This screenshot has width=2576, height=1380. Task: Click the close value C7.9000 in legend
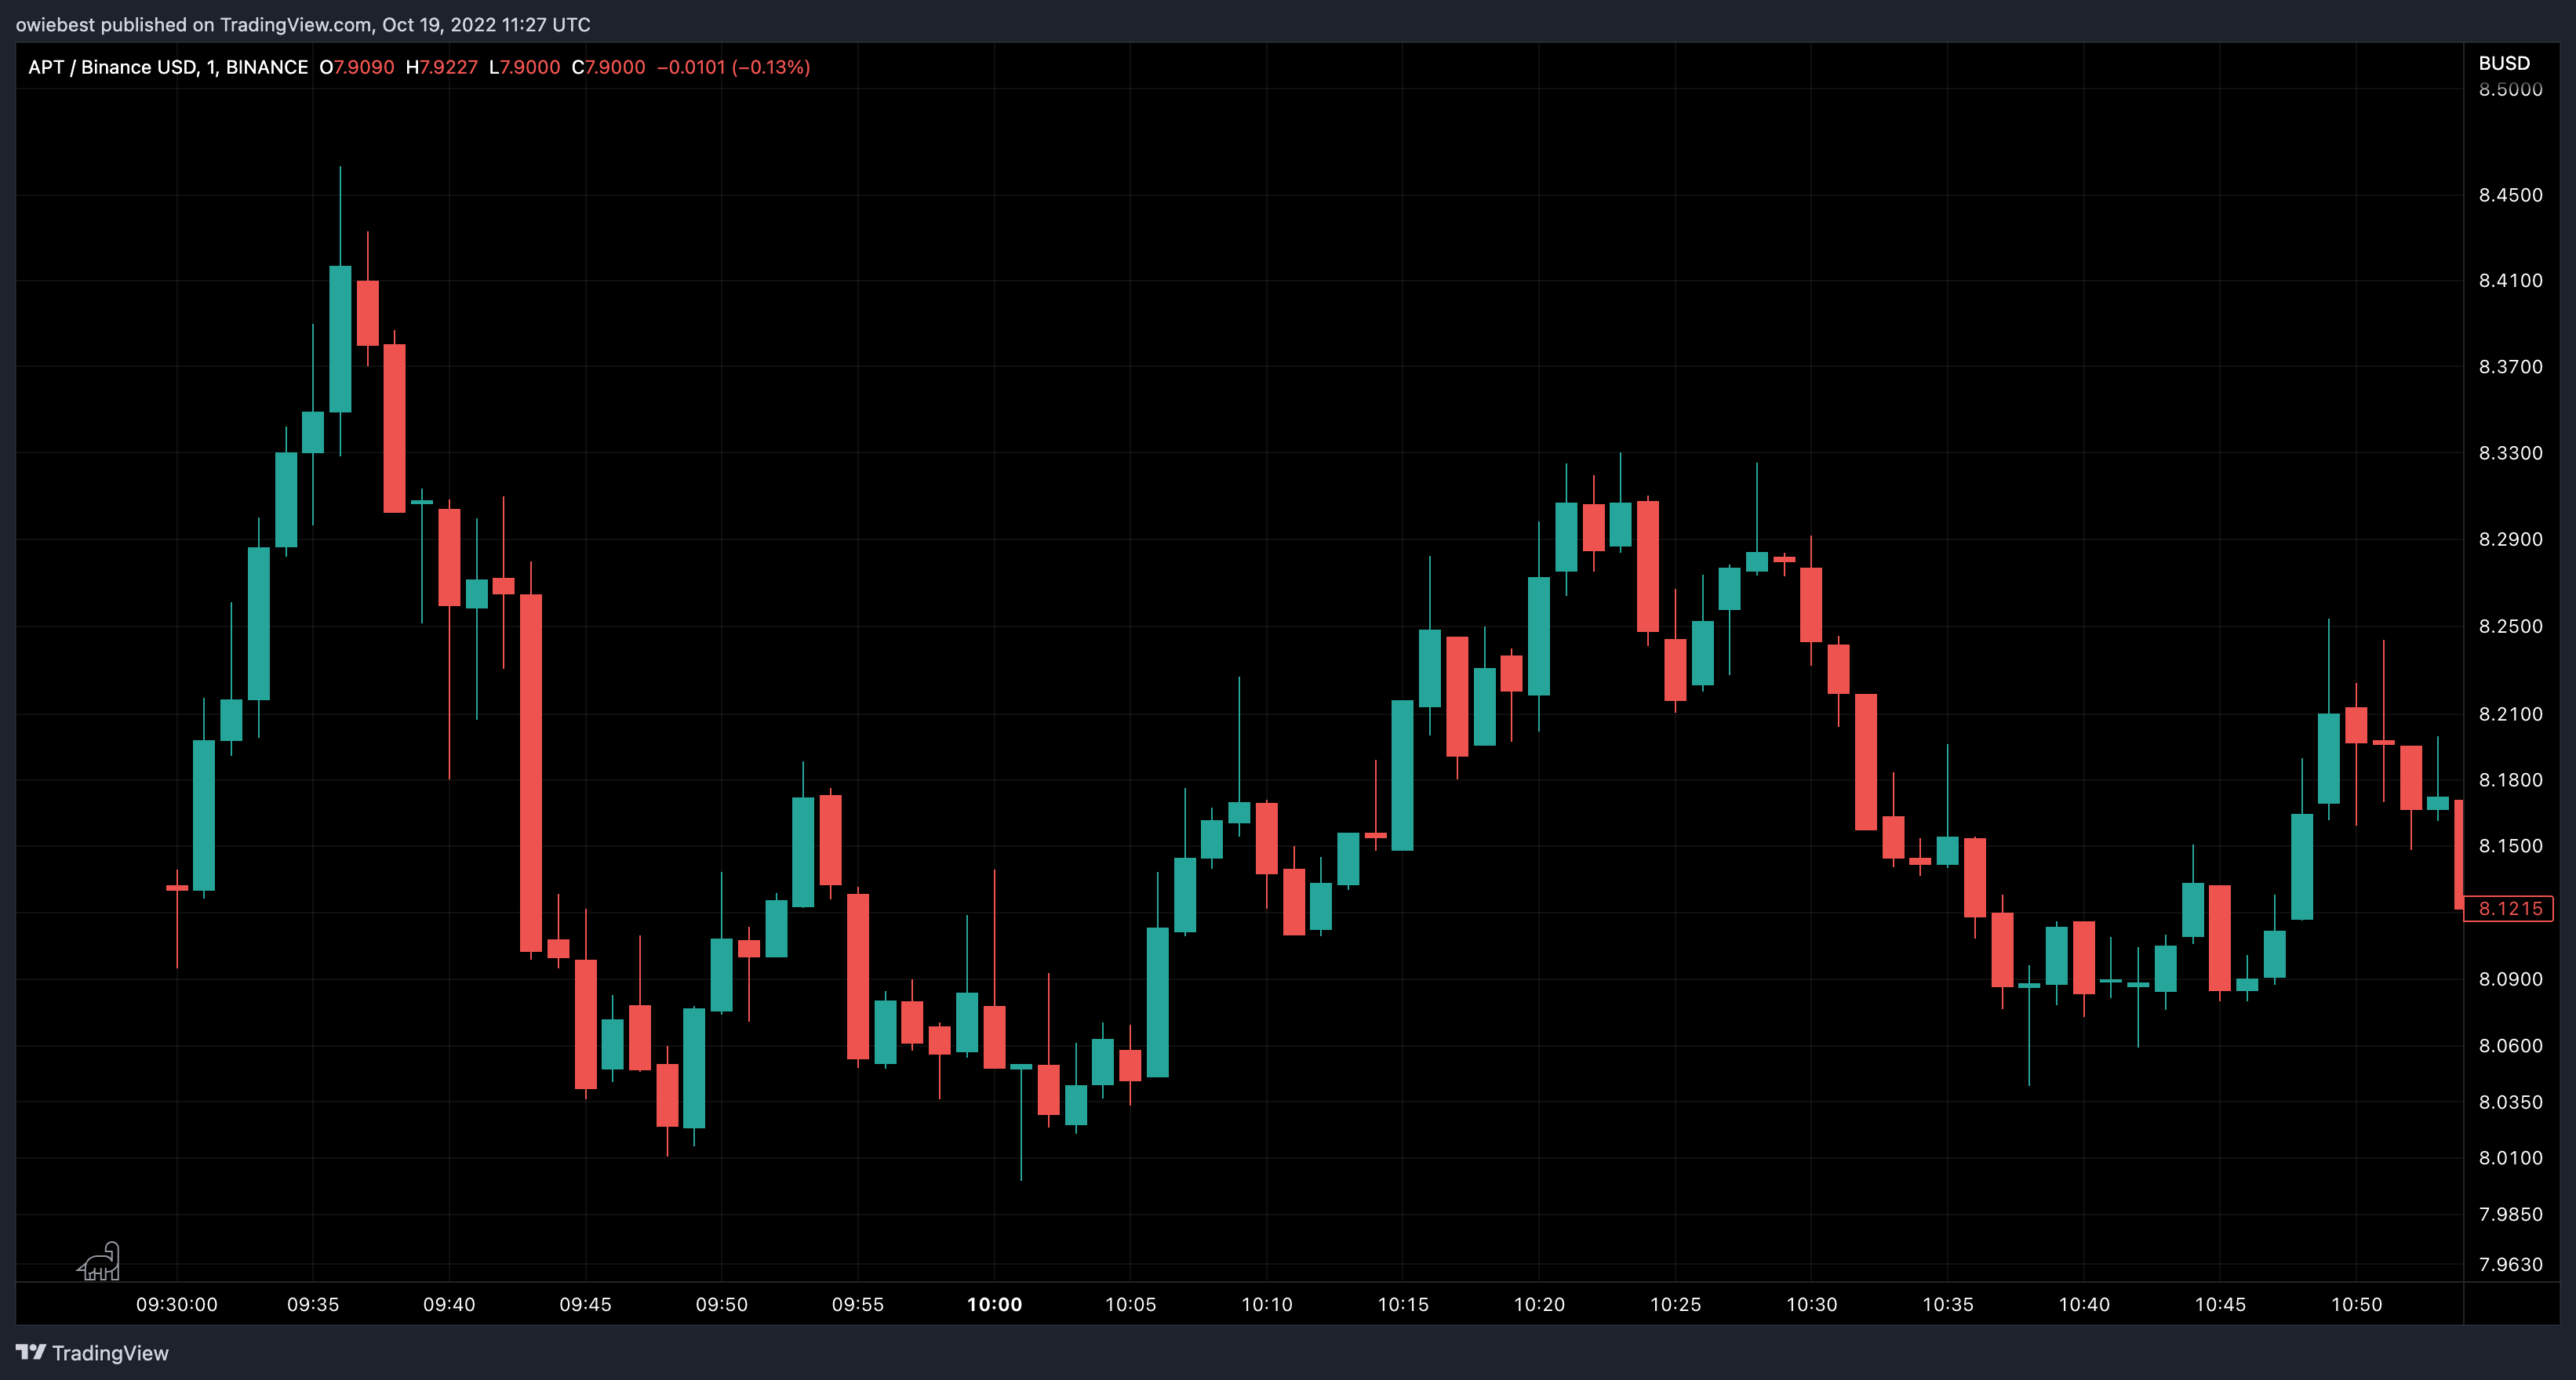tap(608, 67)
